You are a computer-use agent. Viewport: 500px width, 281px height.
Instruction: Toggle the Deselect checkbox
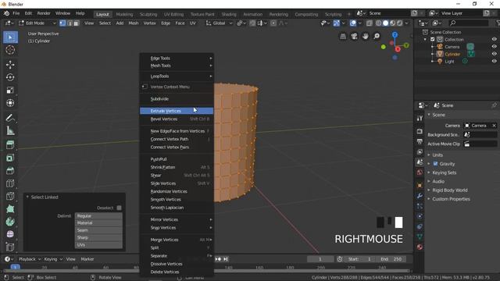119,208
